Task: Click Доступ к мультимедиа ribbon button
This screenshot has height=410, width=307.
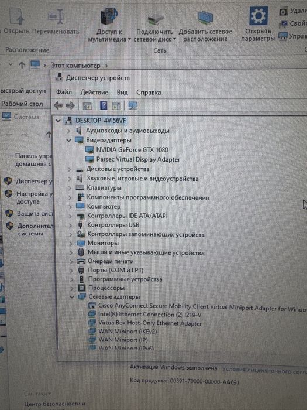Action: (x=109, y=25)
